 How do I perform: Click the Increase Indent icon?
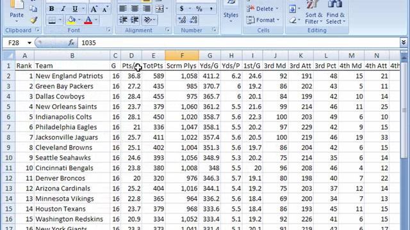point(135,20)
